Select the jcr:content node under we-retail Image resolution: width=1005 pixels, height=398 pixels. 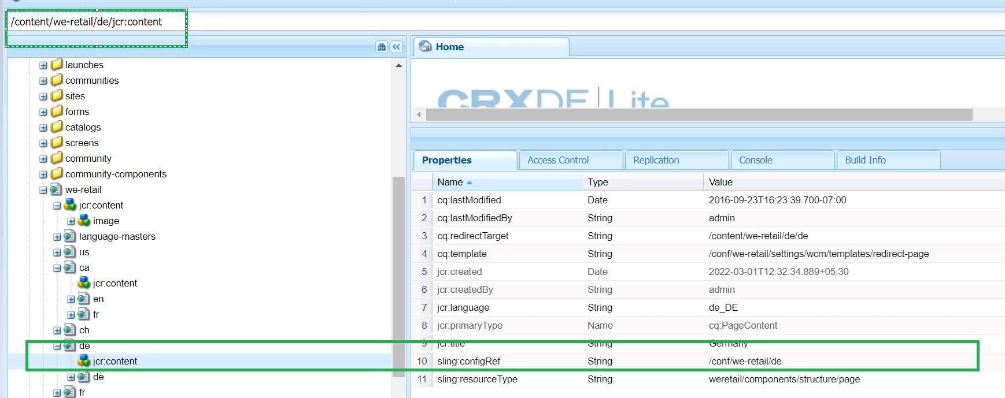101,205
